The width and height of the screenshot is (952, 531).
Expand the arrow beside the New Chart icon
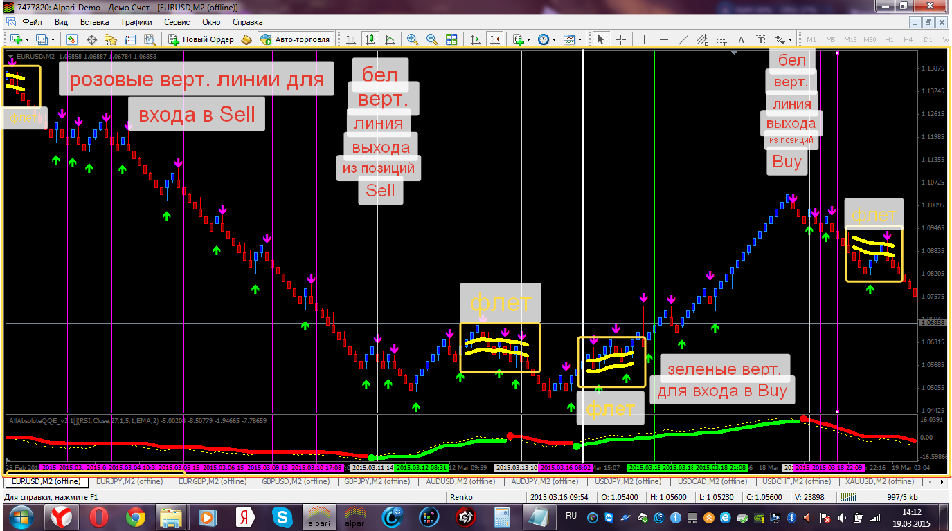(x=26, y=39)
